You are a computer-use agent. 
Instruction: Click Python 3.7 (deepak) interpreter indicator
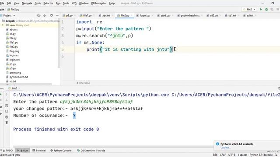point(261,155)
